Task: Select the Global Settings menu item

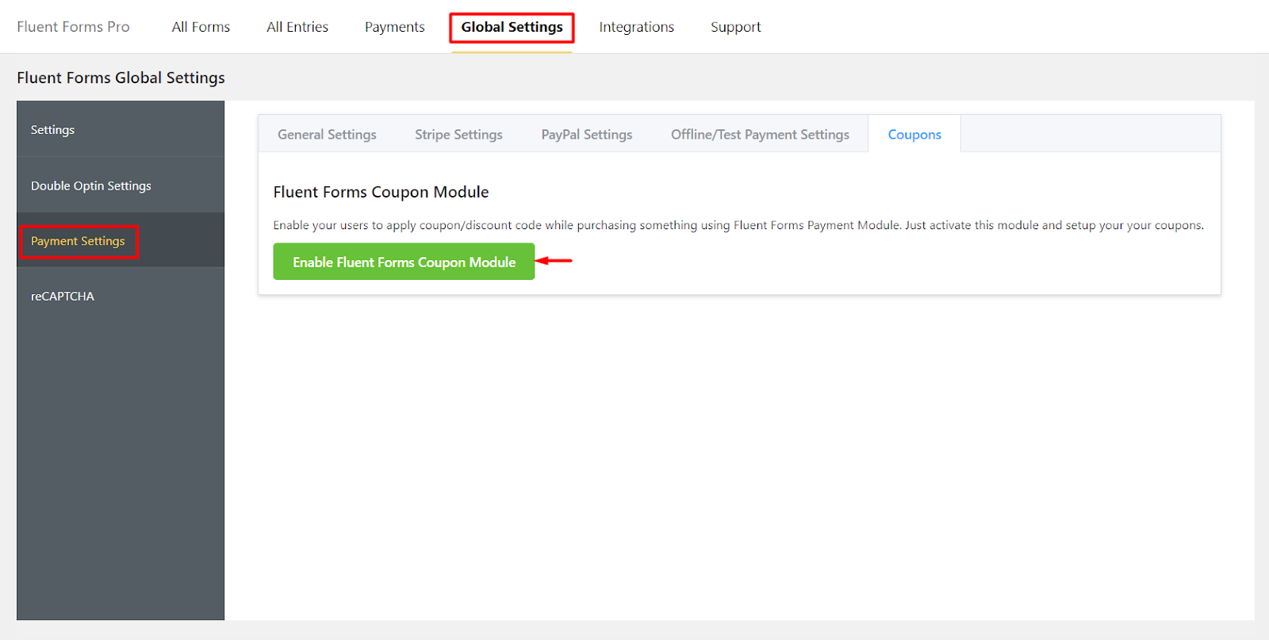Action: (x=512, y=27)
